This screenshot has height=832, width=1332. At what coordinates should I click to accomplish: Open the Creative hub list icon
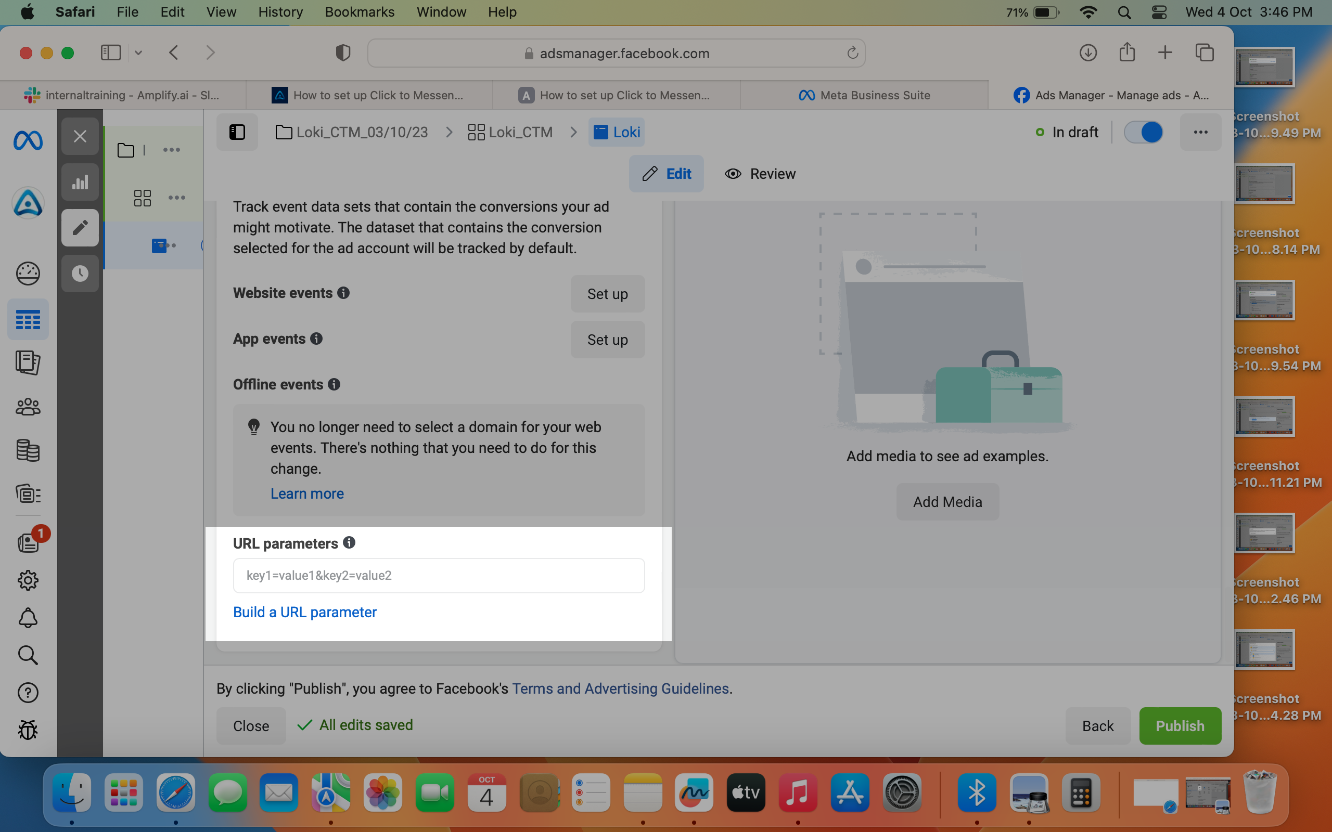[x=28, y=494]
